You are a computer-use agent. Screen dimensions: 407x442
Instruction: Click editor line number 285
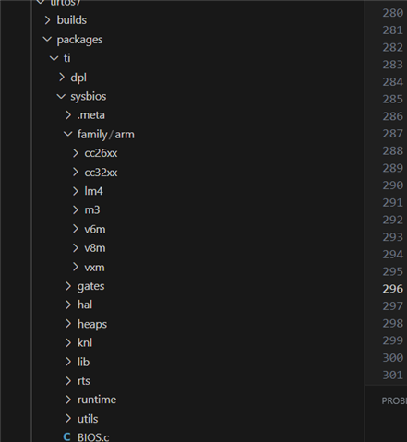392,99
